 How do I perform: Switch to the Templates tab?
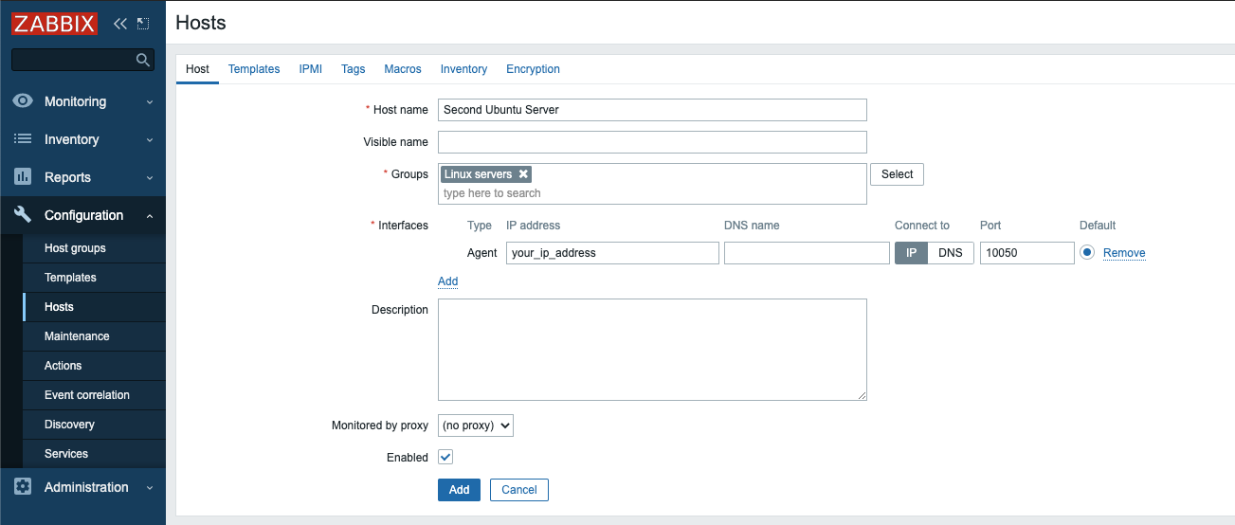point(254,69)
